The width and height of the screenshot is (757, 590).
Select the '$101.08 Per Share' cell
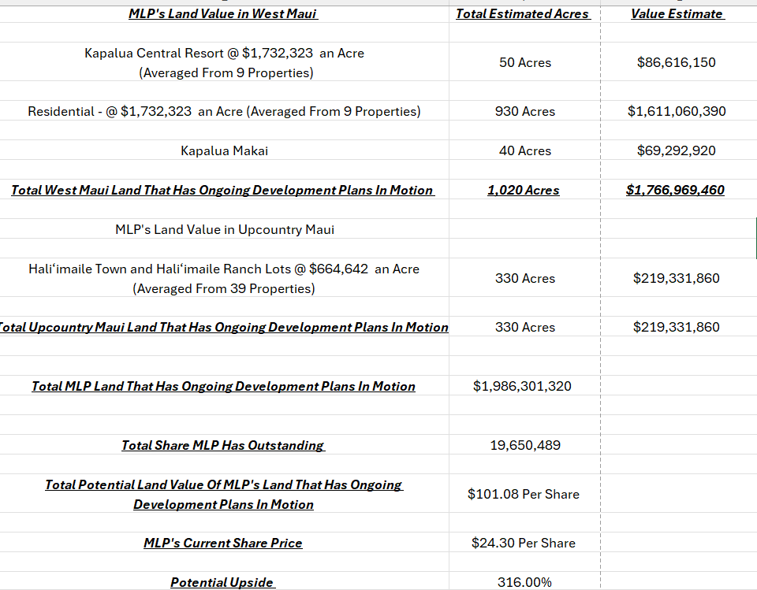pos(524,494)
